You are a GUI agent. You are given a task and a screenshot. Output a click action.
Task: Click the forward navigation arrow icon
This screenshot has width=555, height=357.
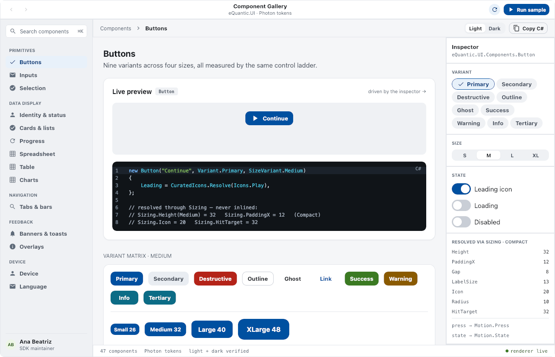(26, 10)
